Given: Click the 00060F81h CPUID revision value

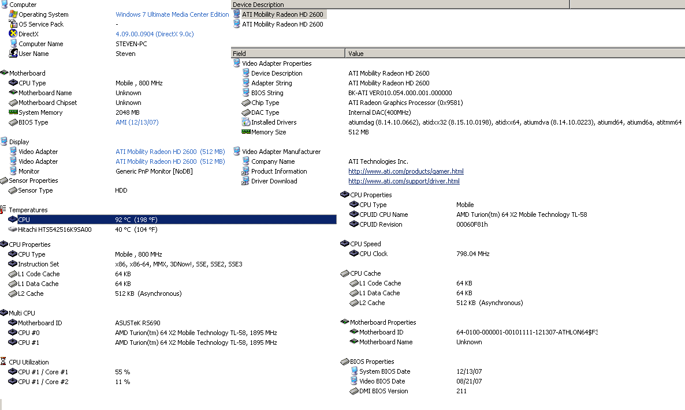Looking at the screenshot, I should point(472,224).
